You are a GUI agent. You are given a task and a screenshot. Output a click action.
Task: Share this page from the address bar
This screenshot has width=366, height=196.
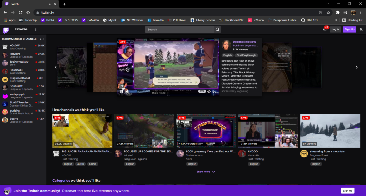point(321,13)
